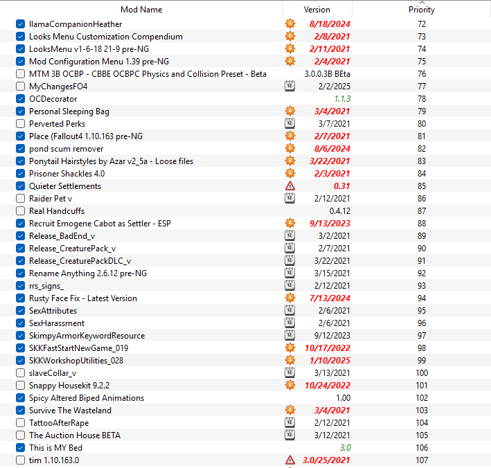Select the Survive The Wasteland mod name
The width and height of the screenshot is (491, 468).
point(70,411)
